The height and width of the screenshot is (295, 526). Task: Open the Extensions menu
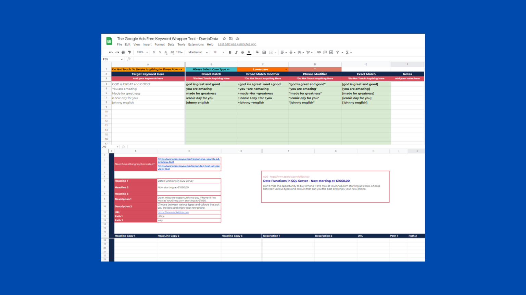pyautogui.click(x=196, y=44)
